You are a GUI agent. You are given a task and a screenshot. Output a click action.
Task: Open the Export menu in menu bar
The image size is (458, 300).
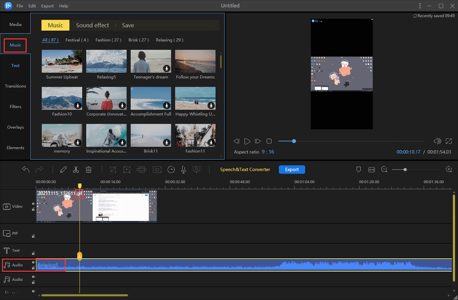47,6
